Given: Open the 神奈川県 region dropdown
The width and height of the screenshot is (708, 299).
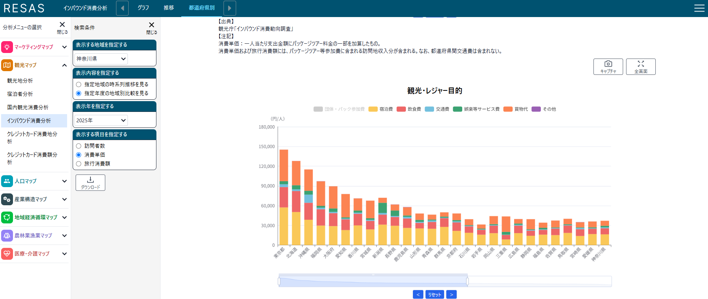Looking at the screenshot, I should [x=101, y=59].
